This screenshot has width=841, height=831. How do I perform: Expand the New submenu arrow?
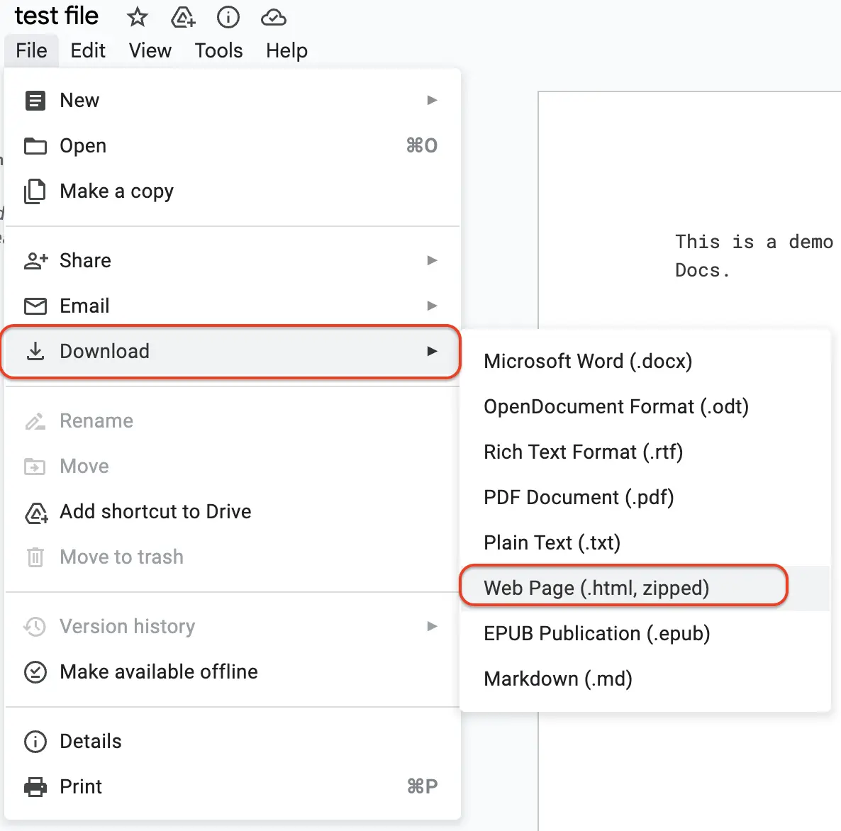[432, 100]
